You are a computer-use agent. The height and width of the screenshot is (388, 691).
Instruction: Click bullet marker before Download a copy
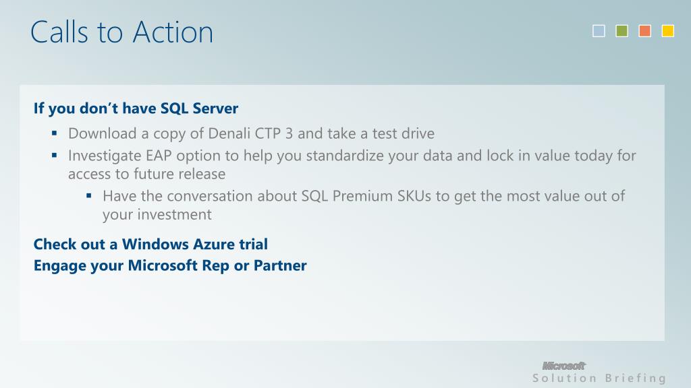(54, 133)
